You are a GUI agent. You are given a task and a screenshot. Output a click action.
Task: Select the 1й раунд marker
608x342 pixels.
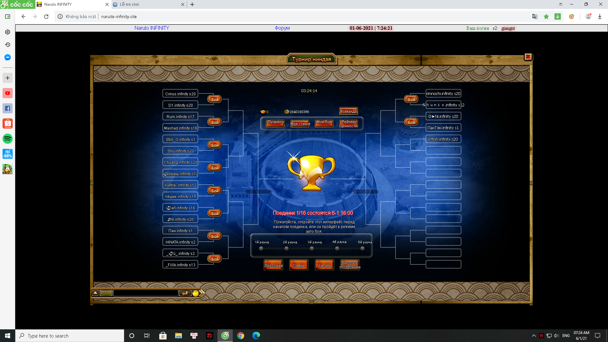(261, 249)
